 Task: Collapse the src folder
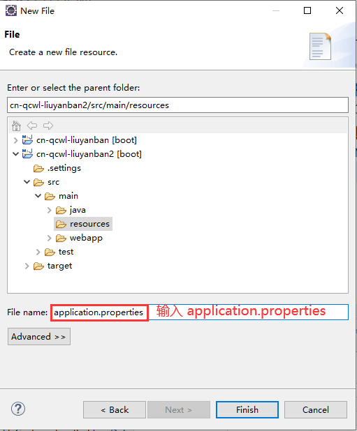click(27, 182)
